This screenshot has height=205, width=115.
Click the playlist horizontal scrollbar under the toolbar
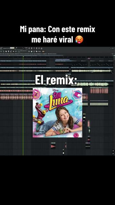click(x=31, y=55)
